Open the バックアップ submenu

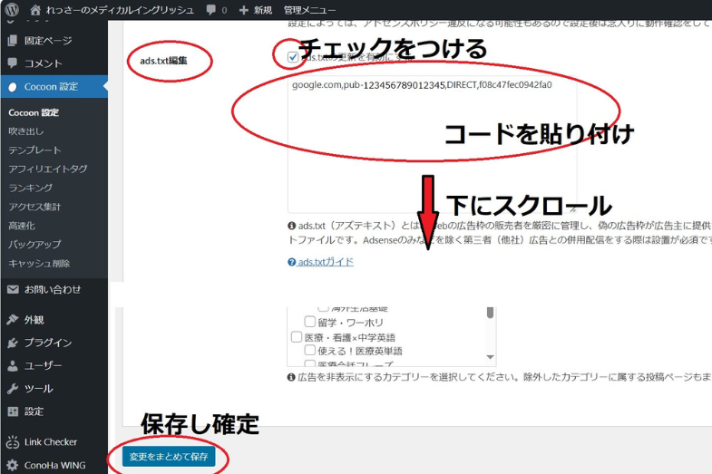(x=34, y=245)
